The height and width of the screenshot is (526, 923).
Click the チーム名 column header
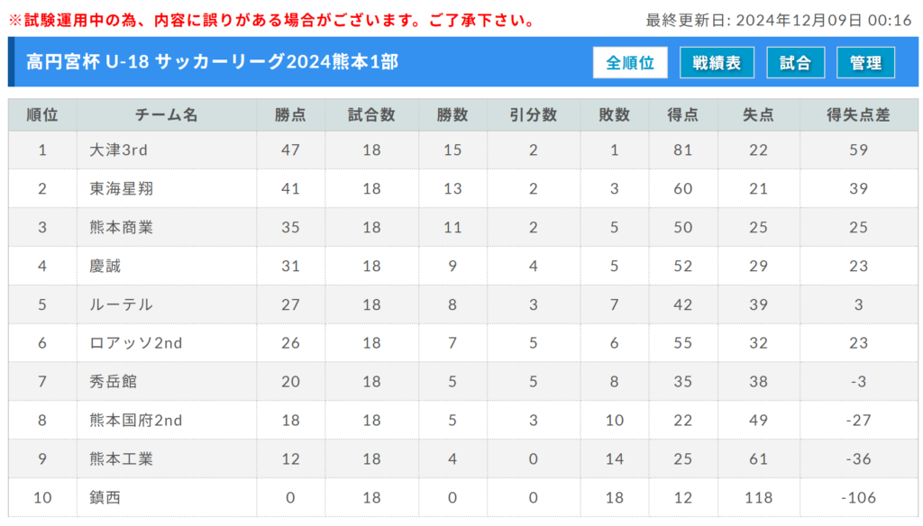(167, 114)
